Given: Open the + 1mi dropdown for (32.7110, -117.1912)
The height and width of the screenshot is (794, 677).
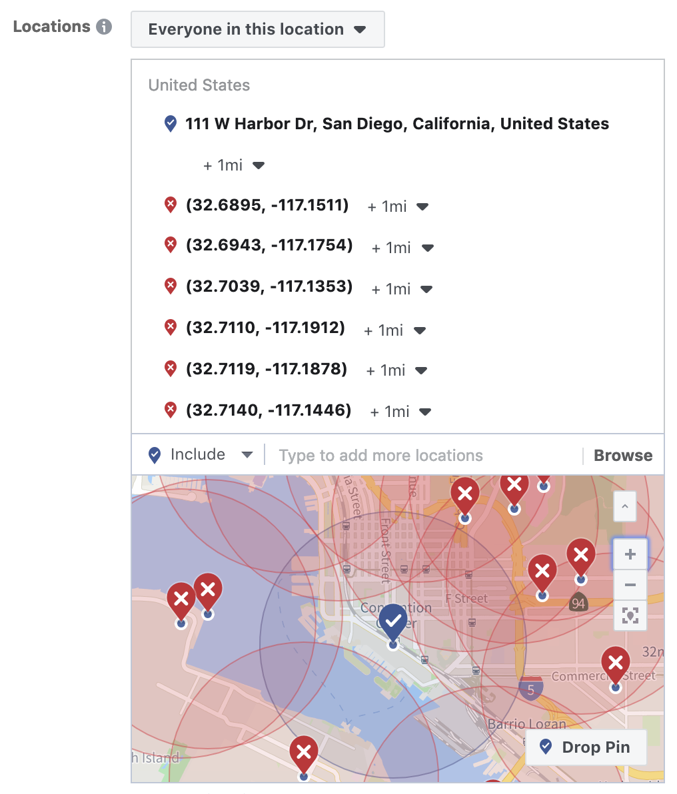Looking at the screenshot, I should tap(394, 330).
